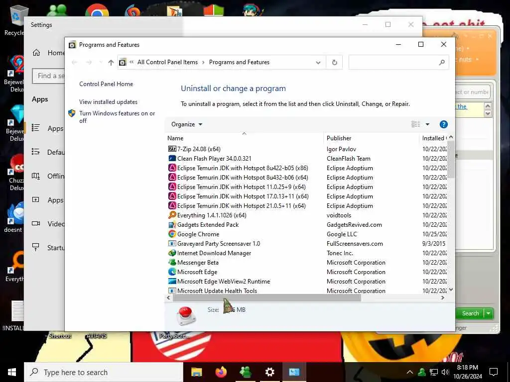
Task: Open File Explorer from the taskbar
Action: pyautogui.click(x=196, y=372)
